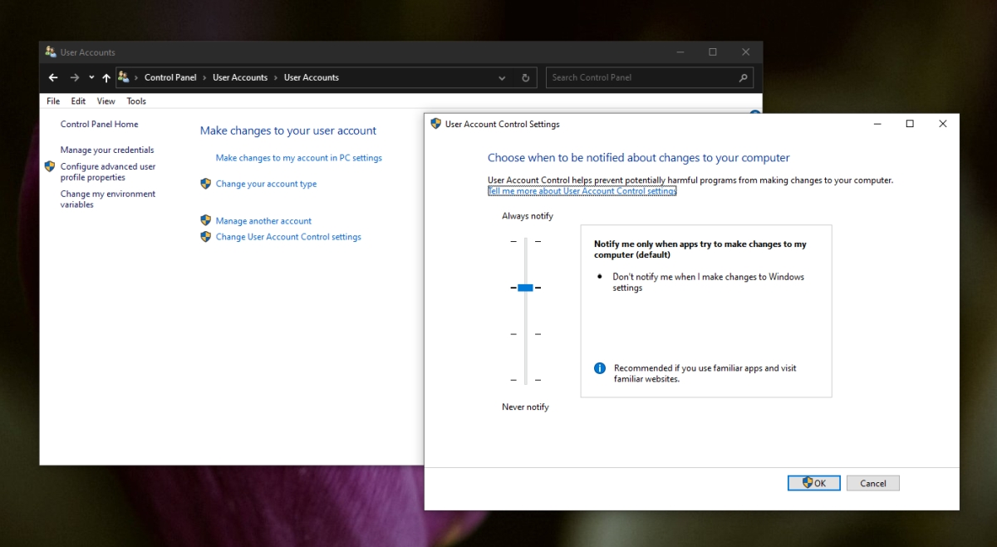Click Cancel in UAC Settings dialog
The width and height of the screenshot is (997, 547).
tap(873, 483)
